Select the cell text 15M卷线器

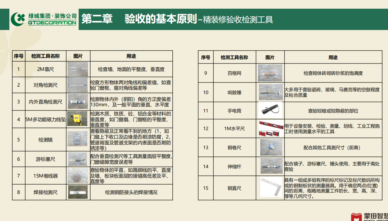coord(46,176)
